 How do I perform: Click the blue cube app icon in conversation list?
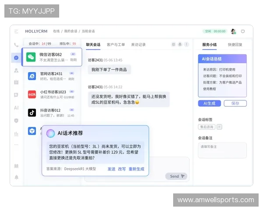32,131
